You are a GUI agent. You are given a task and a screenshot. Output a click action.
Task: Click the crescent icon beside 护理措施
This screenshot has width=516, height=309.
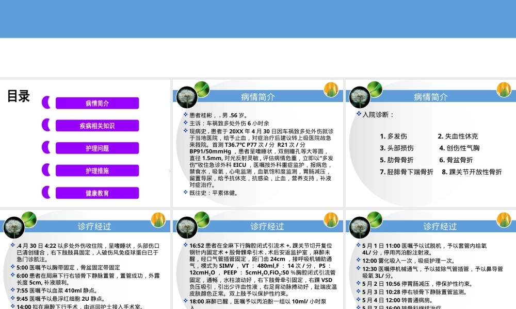click(46, 170)
